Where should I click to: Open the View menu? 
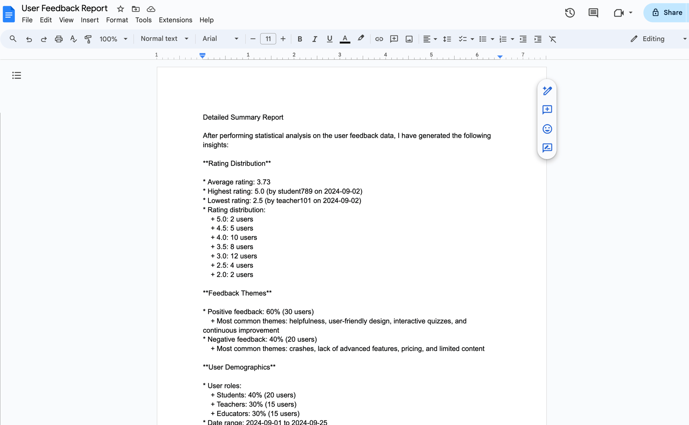click(x=66, y=20)
